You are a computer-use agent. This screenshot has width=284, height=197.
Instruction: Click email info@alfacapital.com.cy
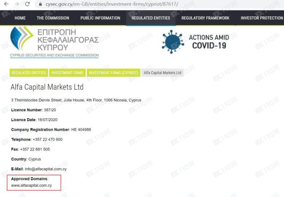point(46,169)
